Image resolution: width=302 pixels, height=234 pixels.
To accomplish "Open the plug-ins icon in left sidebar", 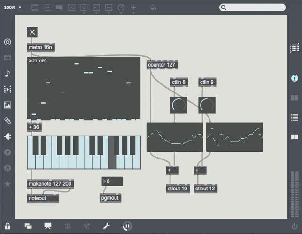I will coord(8,136).
